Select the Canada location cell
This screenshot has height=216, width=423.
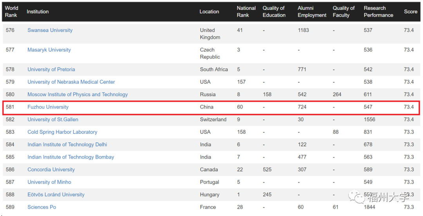pyautogui.click(x=209, y=169)
